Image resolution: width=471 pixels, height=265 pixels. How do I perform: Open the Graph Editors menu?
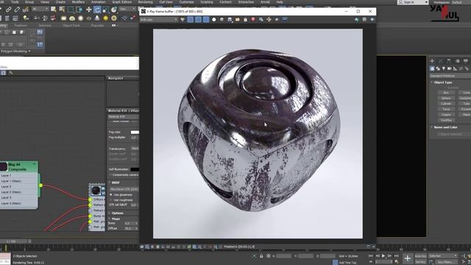tap(121, 1)
